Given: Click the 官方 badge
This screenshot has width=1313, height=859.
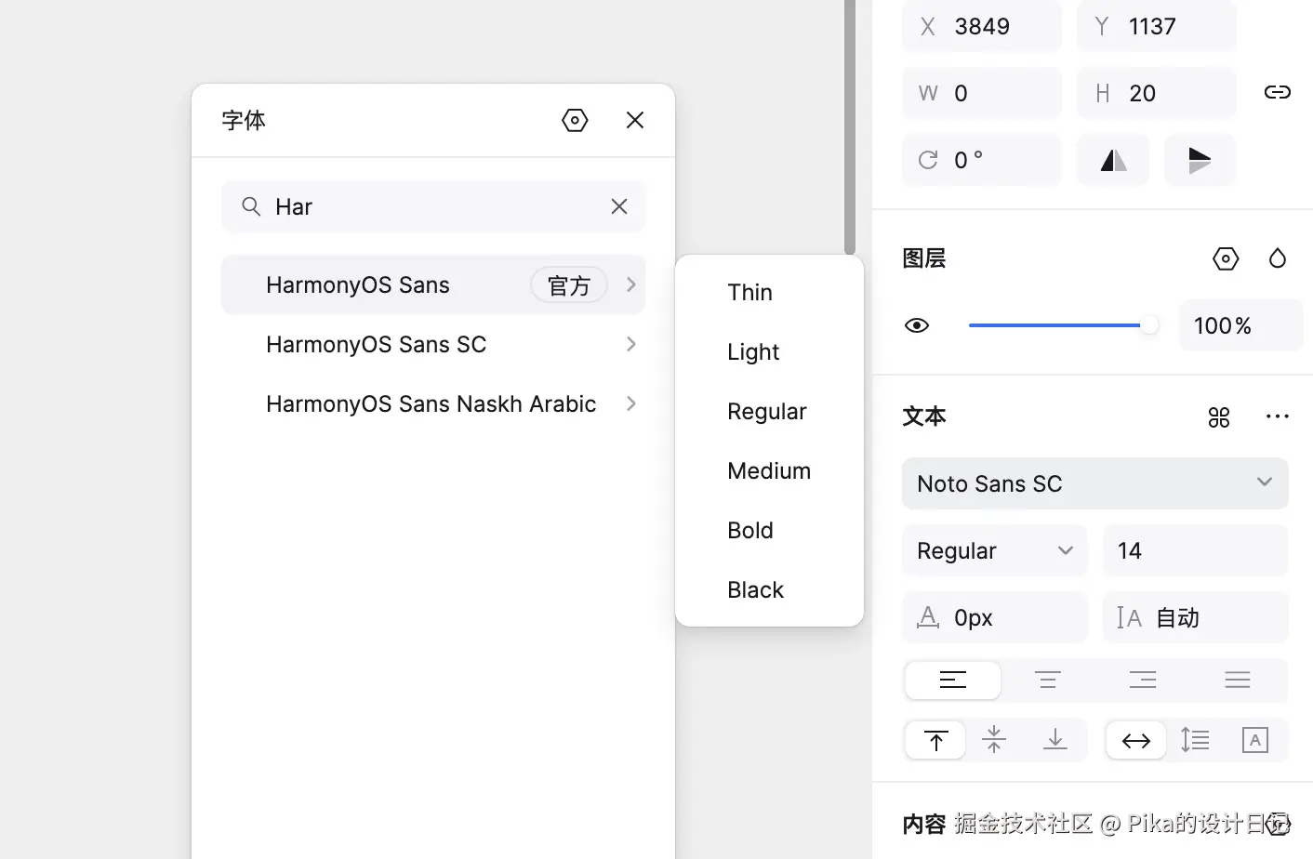Looking at the screenshot, I should (x=569, y=284).
